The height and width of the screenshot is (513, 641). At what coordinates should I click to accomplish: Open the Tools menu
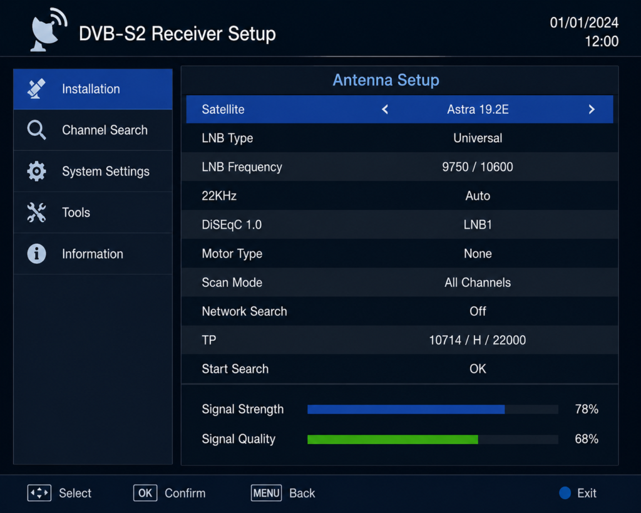pos(93,213)
